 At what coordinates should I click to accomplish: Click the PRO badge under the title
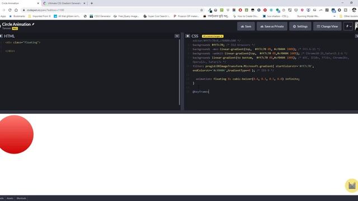pyautogui.click(x=15, y=28)
